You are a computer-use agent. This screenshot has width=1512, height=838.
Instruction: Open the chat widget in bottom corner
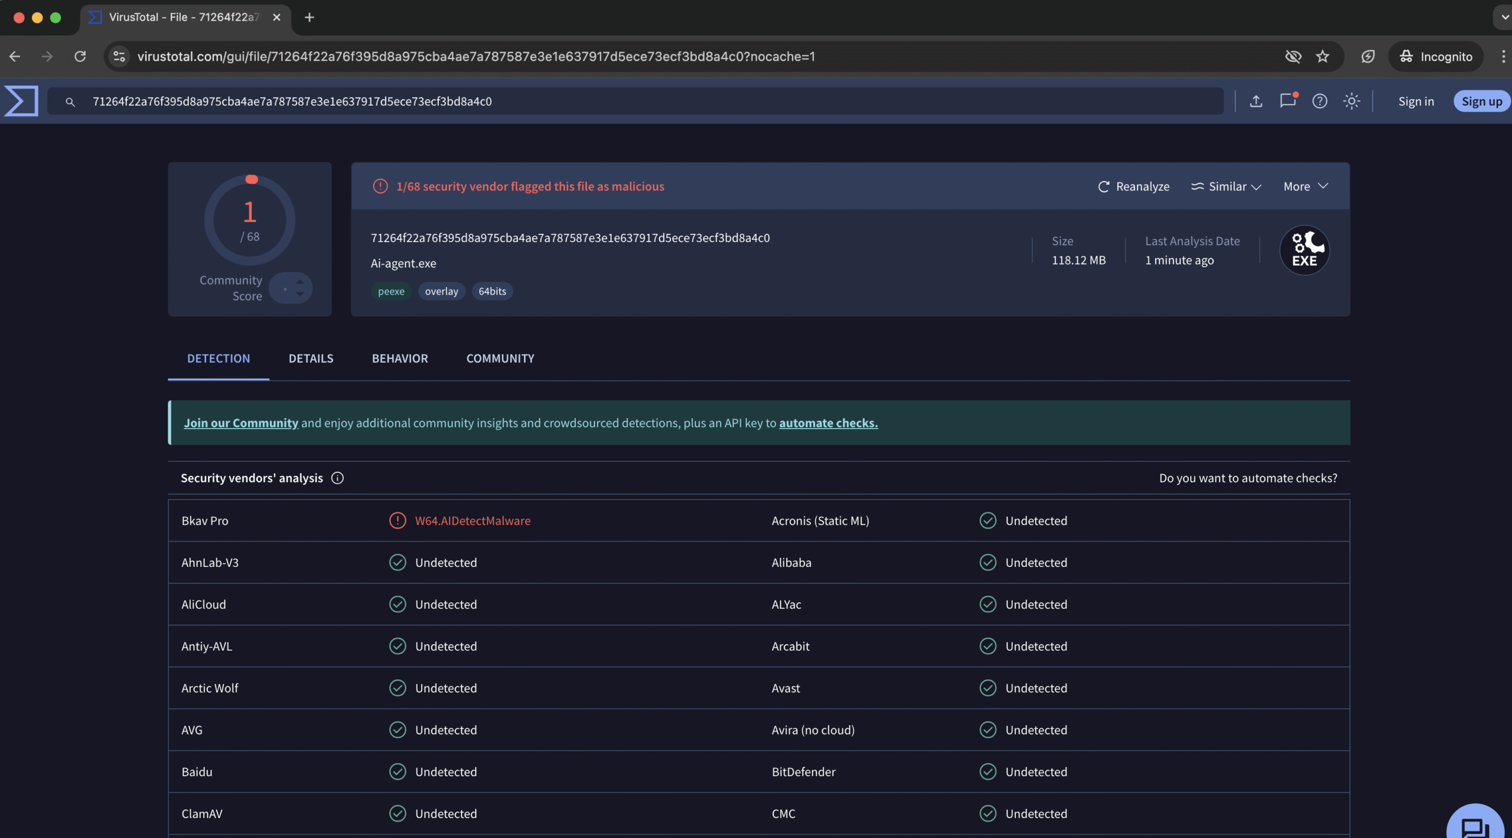click(1475, 827)
